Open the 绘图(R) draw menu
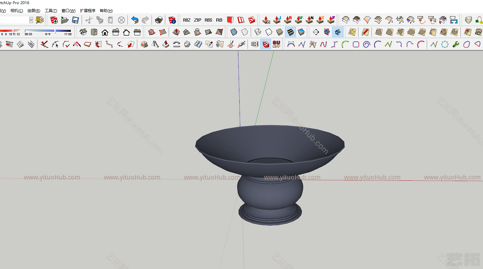The height and width of the screenshot is (269, 483). (x=34, y=11)
